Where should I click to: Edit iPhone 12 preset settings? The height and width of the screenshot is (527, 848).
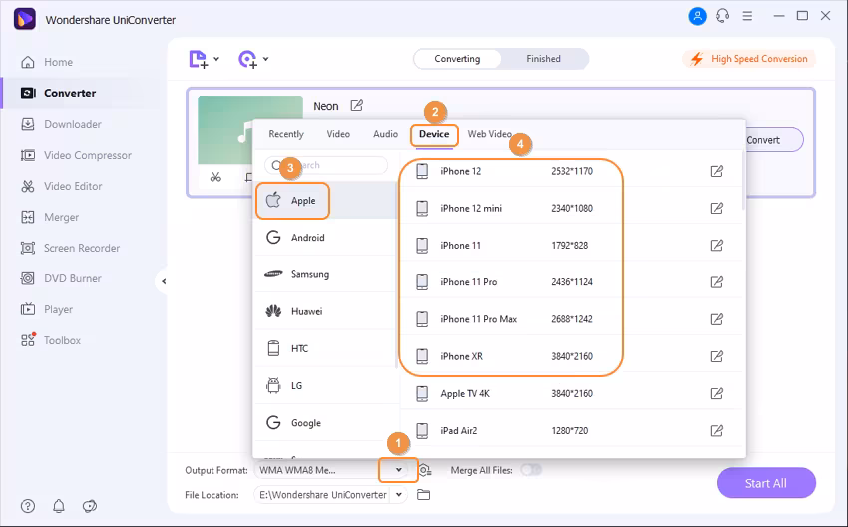716,171
